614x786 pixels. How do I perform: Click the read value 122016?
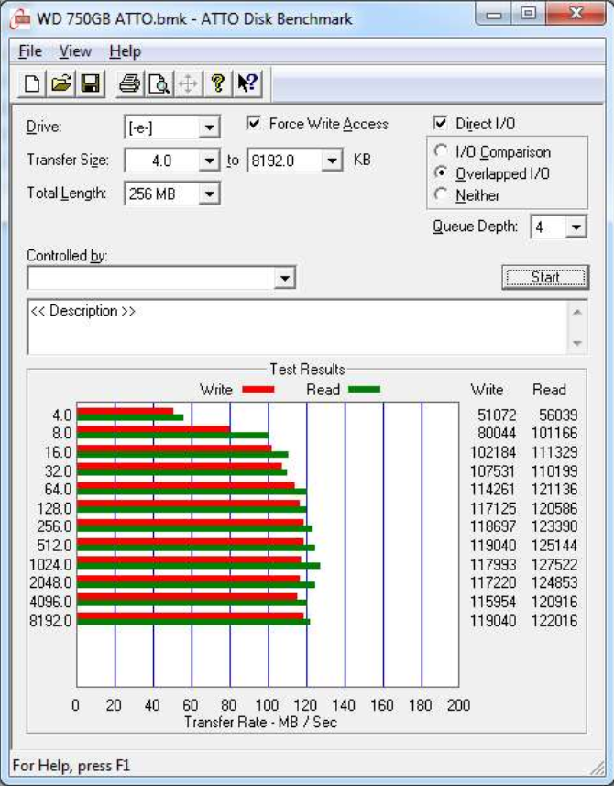click(x=554, y=621)
